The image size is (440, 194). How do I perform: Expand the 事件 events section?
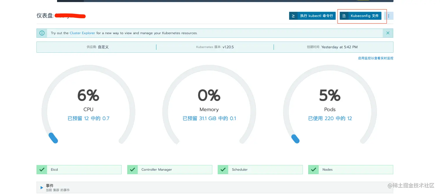click(42, 188)
